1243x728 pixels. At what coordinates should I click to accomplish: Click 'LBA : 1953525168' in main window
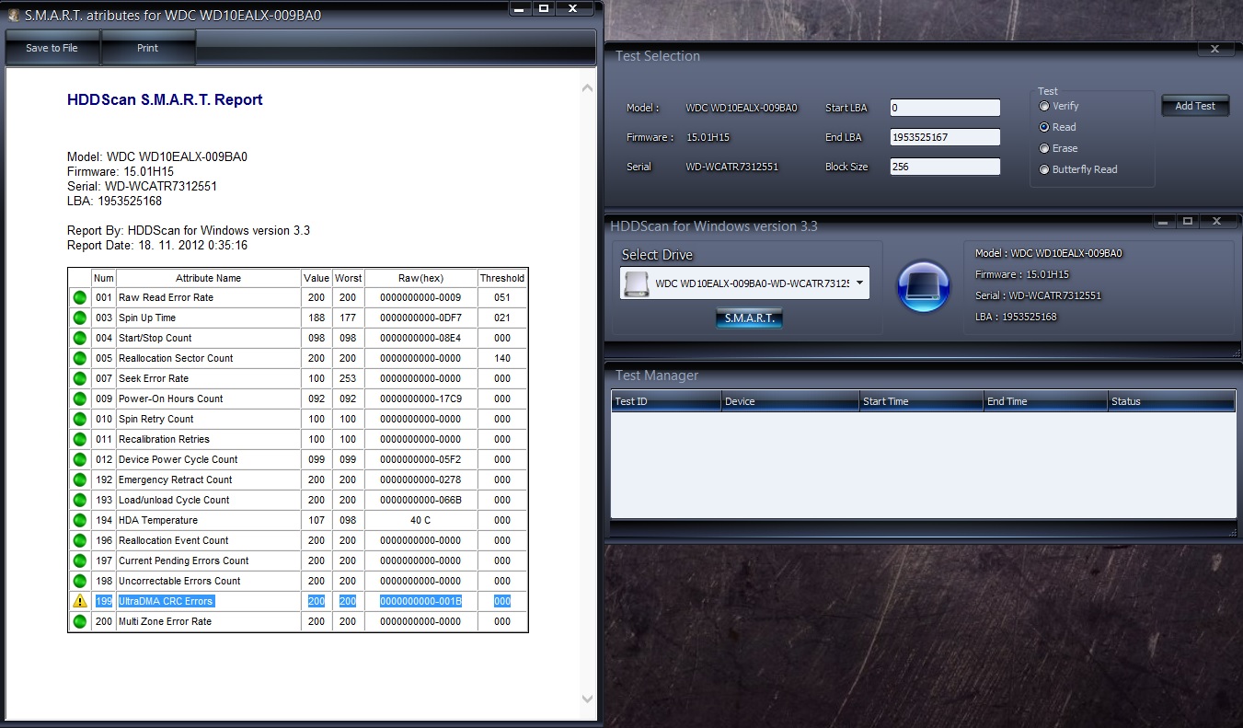[x=1016, y=317]
